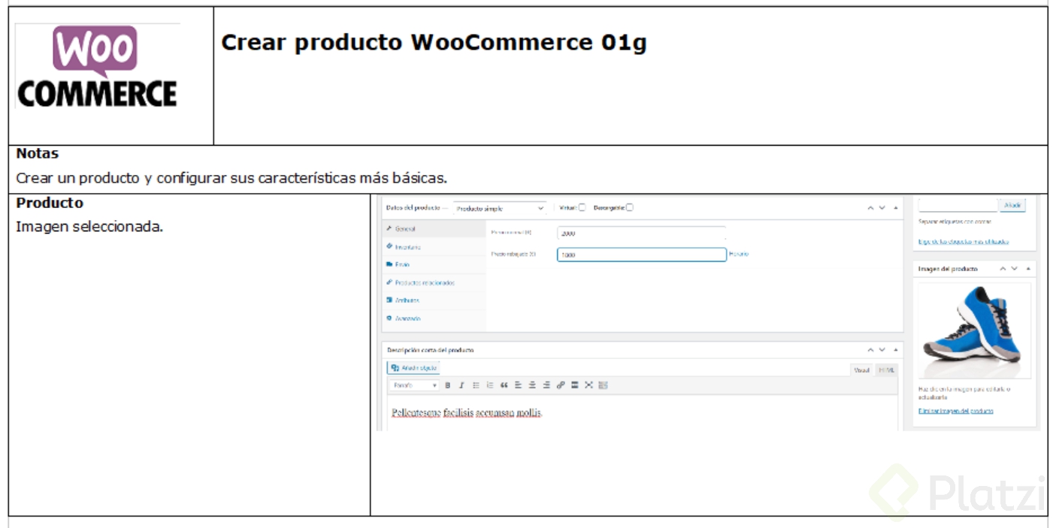This screenshot has width=1056, height=528.
Task: Open the Productos relacionados tab
Action: 434,282
